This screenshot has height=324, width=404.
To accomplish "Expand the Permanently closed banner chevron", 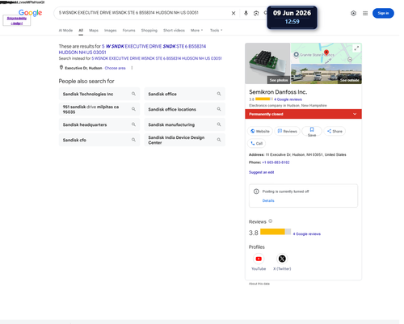I will click(355, 114).
